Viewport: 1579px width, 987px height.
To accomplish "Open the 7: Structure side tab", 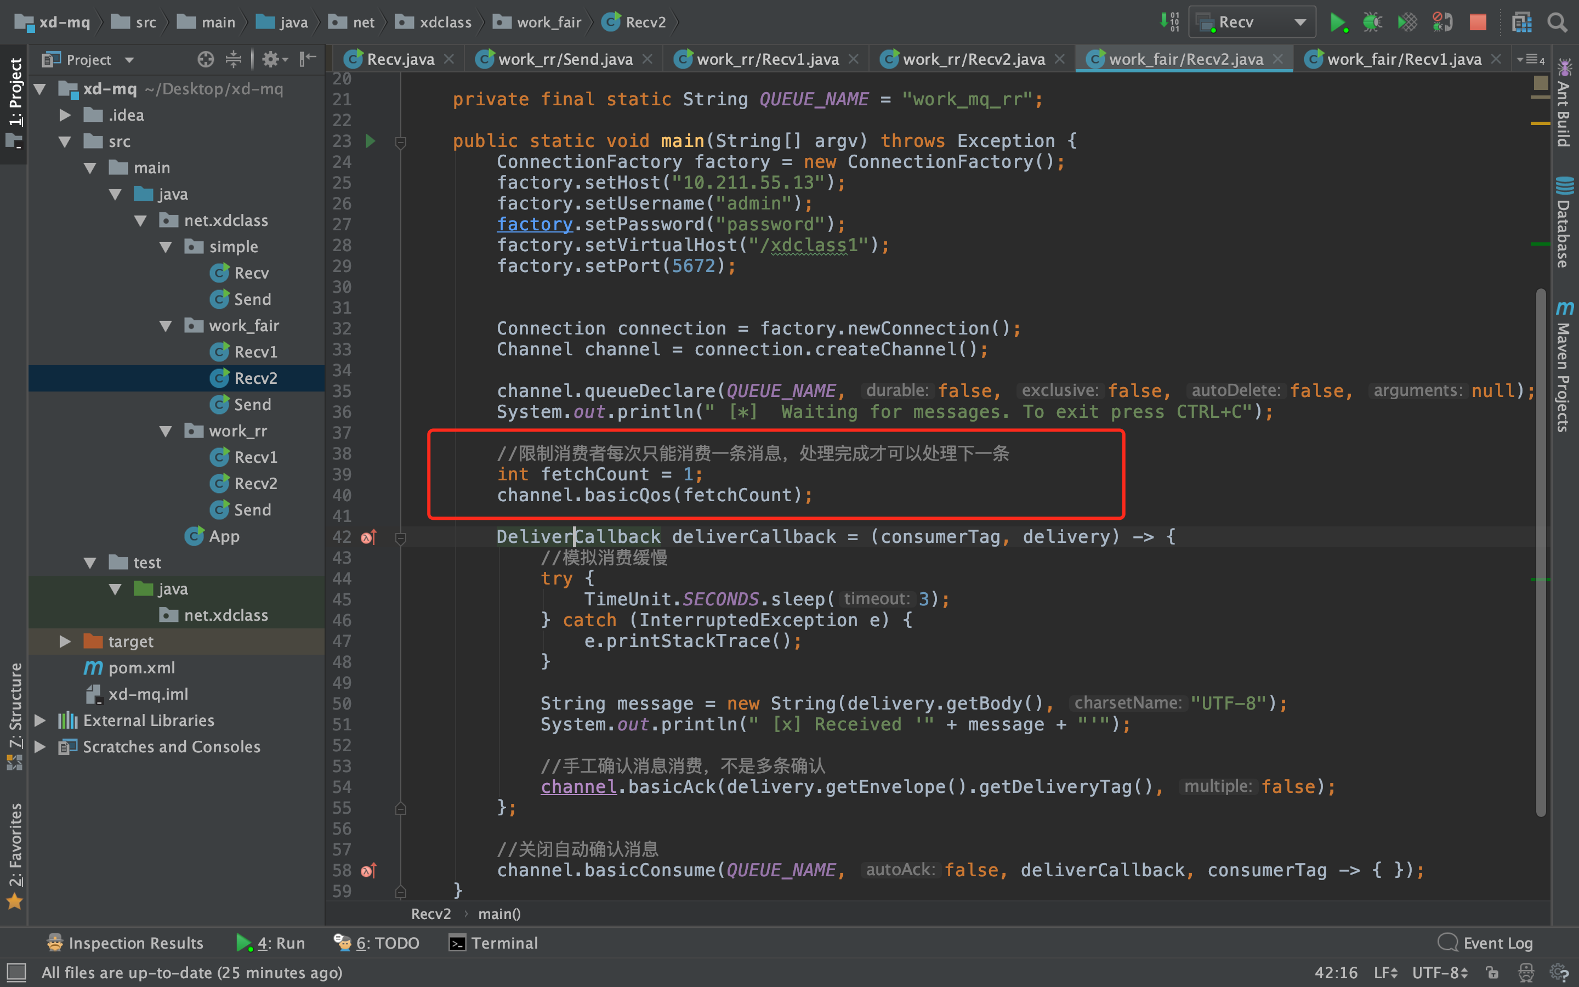I will [14, 716].
